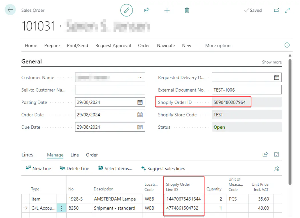Open row menu for G/L Account line

point(61,208)
